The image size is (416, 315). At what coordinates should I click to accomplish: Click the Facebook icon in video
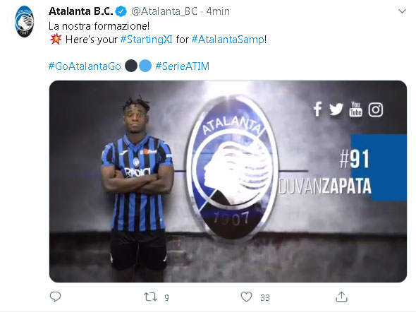click(x=317, y=109)
